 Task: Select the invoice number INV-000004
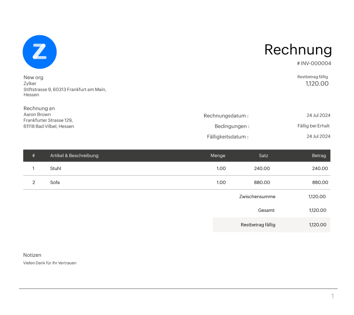pos(314,63)
